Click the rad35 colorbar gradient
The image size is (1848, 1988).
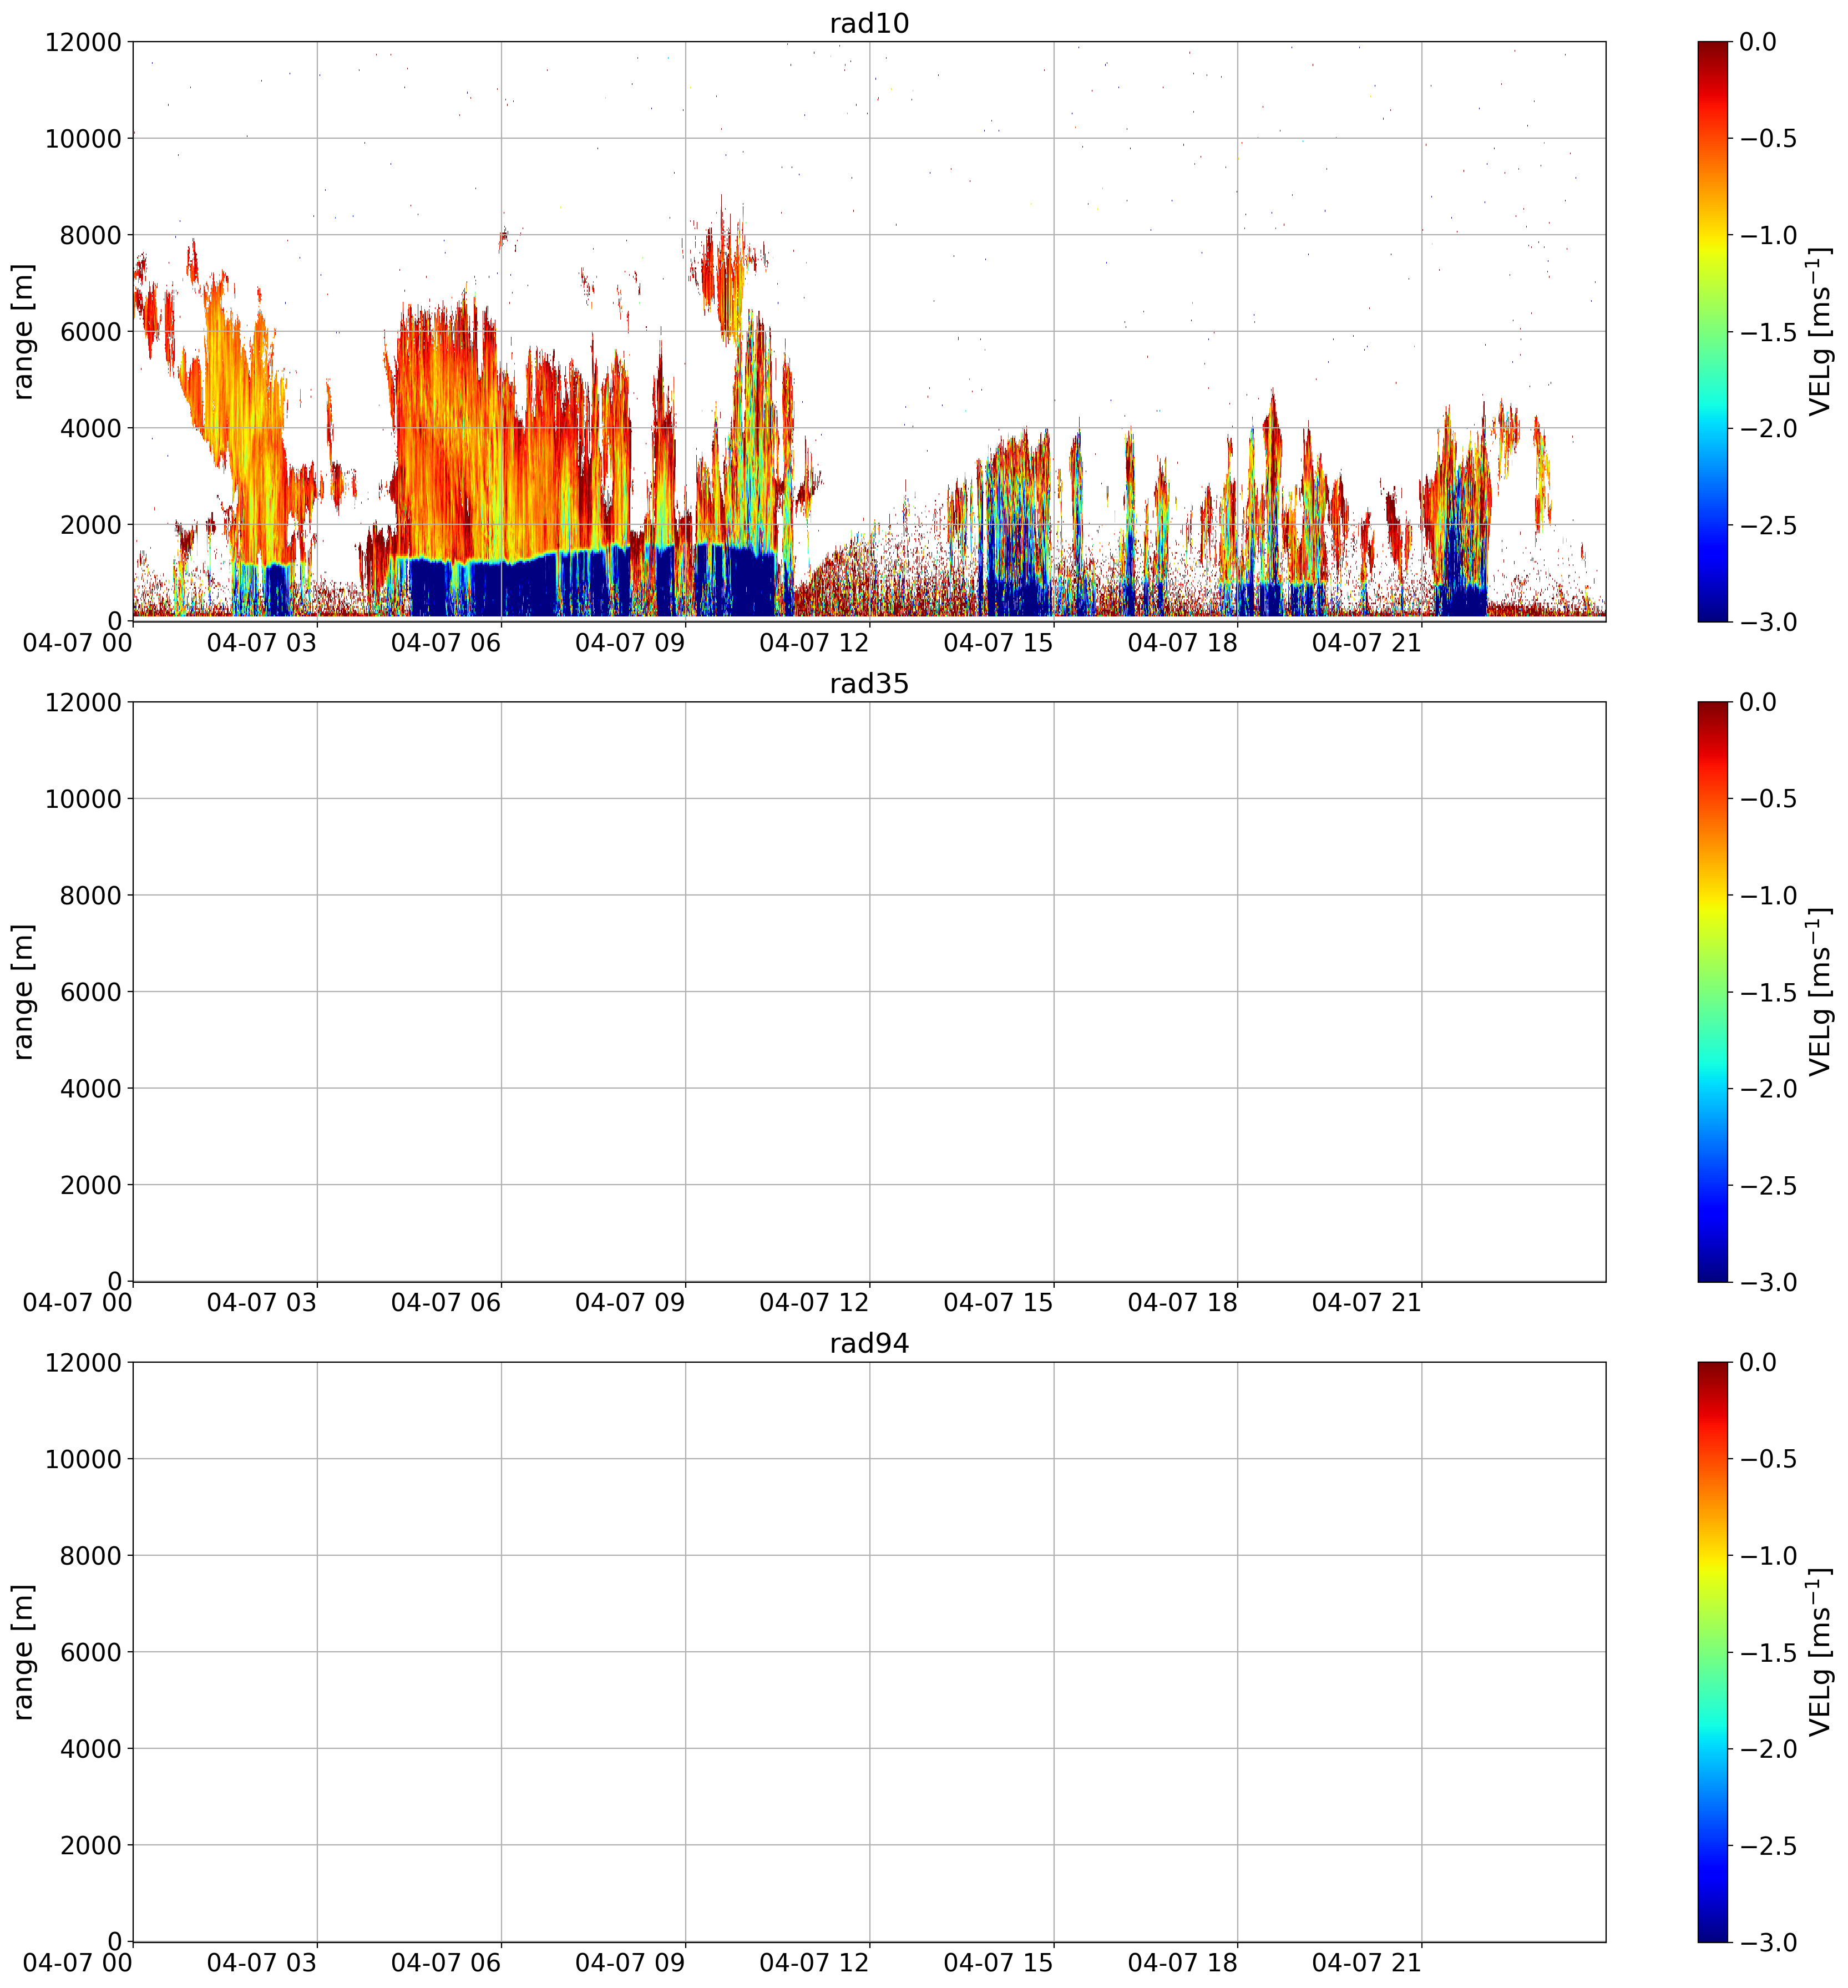click(1712, 991)
